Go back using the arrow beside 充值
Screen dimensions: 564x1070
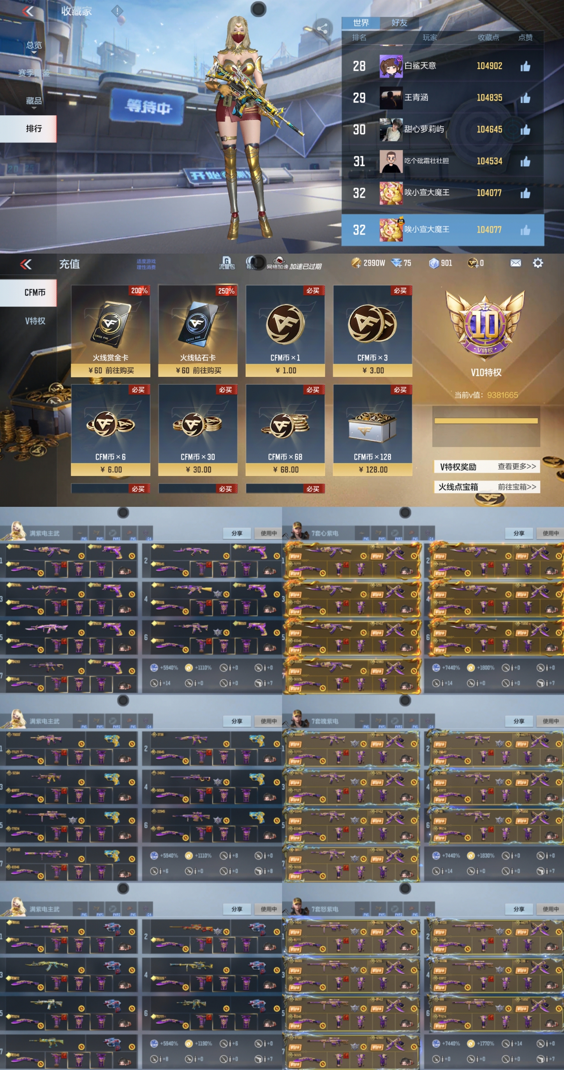(x=26, y=264)
